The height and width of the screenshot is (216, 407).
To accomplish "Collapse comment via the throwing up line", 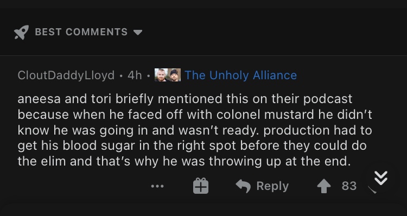I will coord(185,161).
